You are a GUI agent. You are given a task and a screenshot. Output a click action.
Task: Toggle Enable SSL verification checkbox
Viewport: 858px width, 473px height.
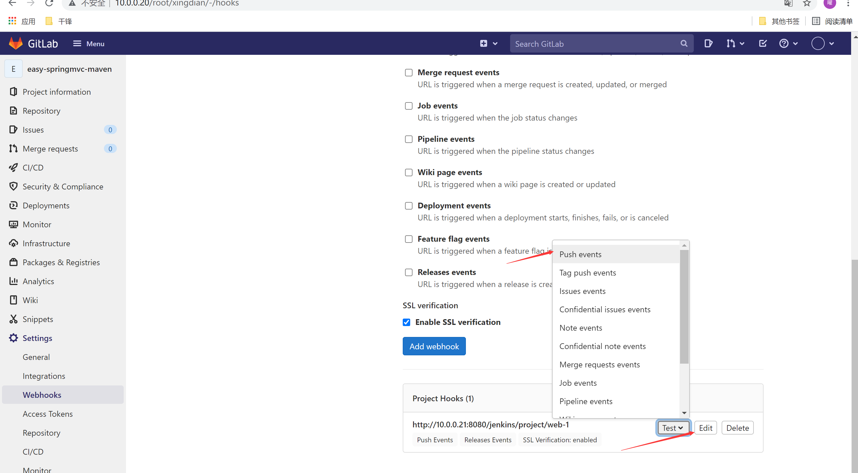[x=407, y=322]
